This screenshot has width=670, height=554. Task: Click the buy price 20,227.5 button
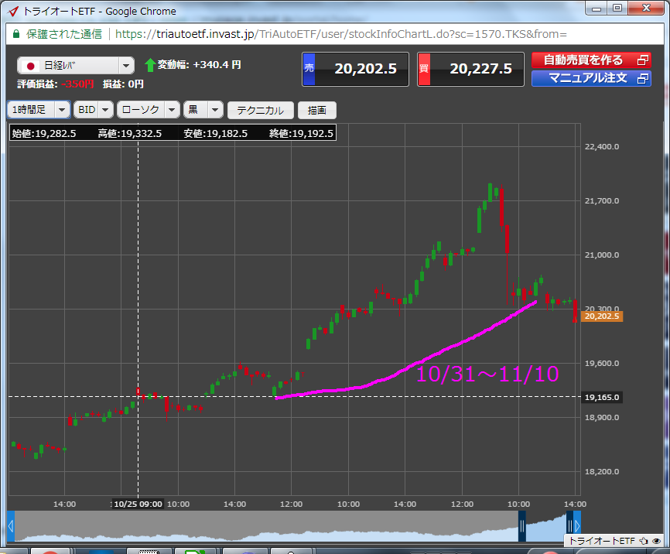coord(470,70)
